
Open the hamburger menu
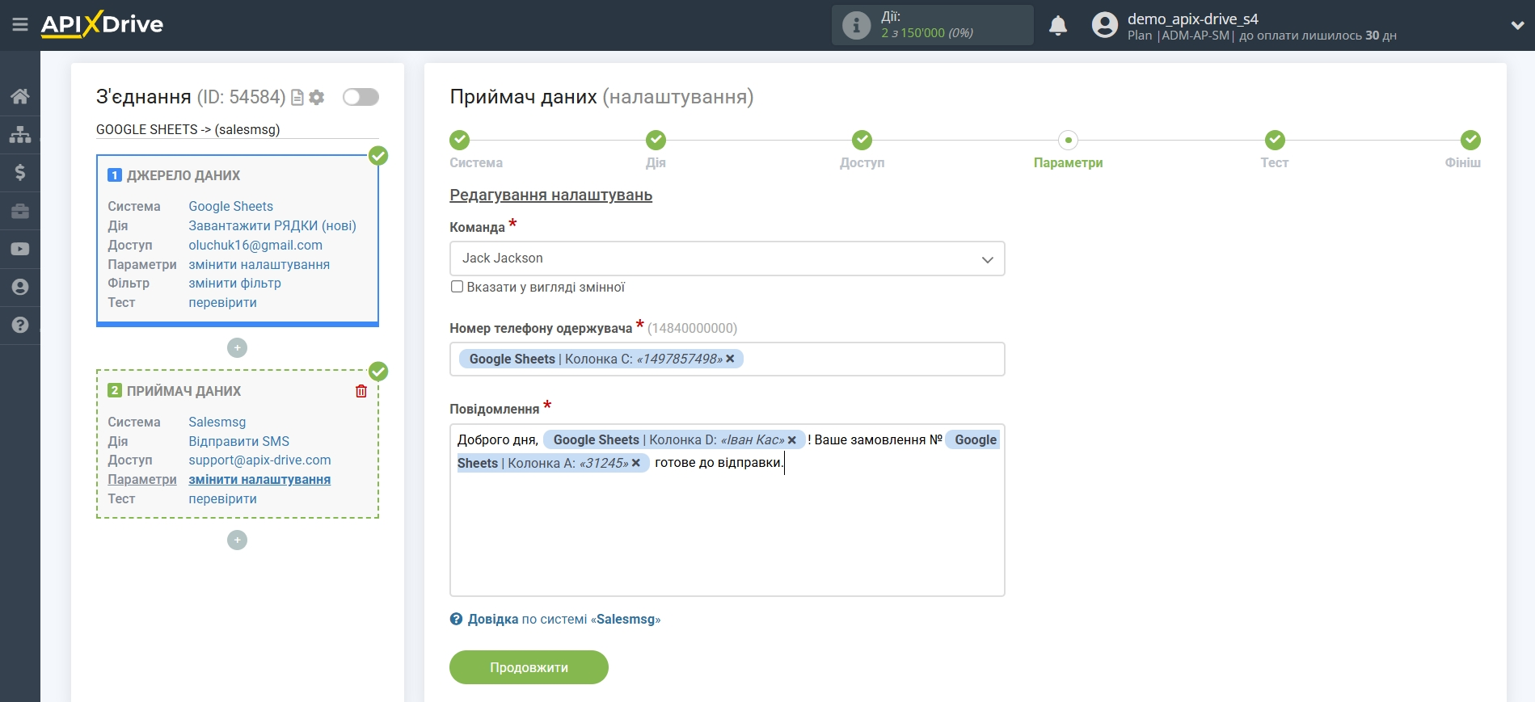(20, 25)
